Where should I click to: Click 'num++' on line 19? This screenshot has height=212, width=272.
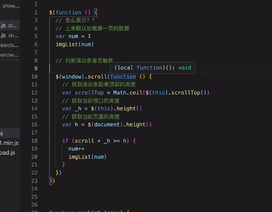(x=76, y=149)
